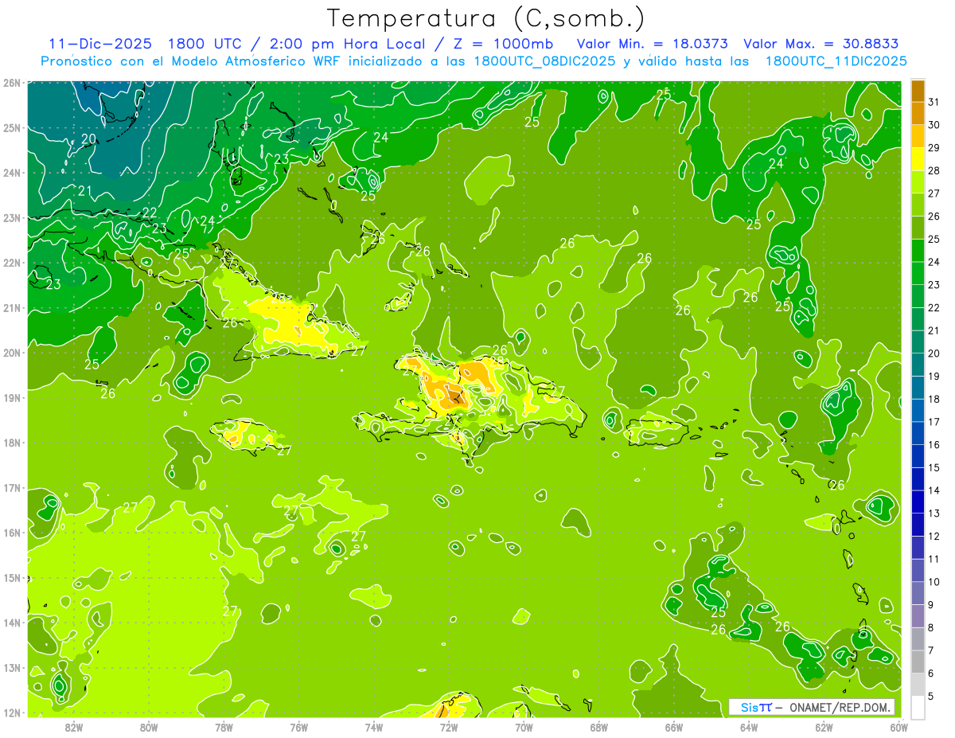The height and width of the screenshot is (738, 955).
Task: Click the "15N" latitude axis label
Action: click(12, 577)
